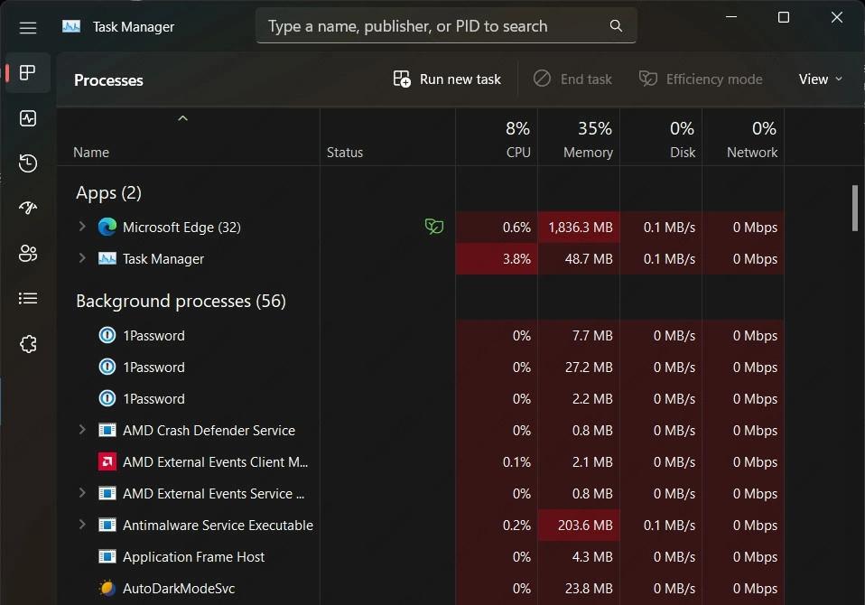Image resolution: width=865 pixels, height=605 pixels.
Task: Click the search box for processes
Action: (x=438, y=26)
